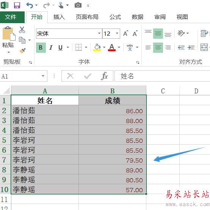This screenshot has height=210, width=210.
Task: Open the borders dropdown arrow
Action: pos(86,47)
